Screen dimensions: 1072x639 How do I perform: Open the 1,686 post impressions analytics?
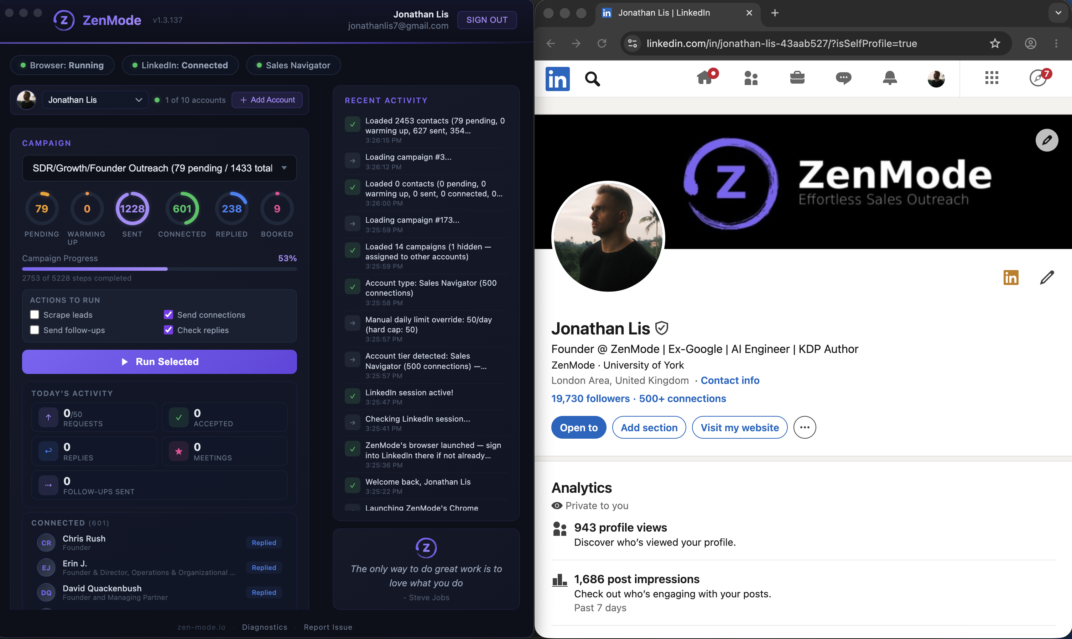click(637, 580)
